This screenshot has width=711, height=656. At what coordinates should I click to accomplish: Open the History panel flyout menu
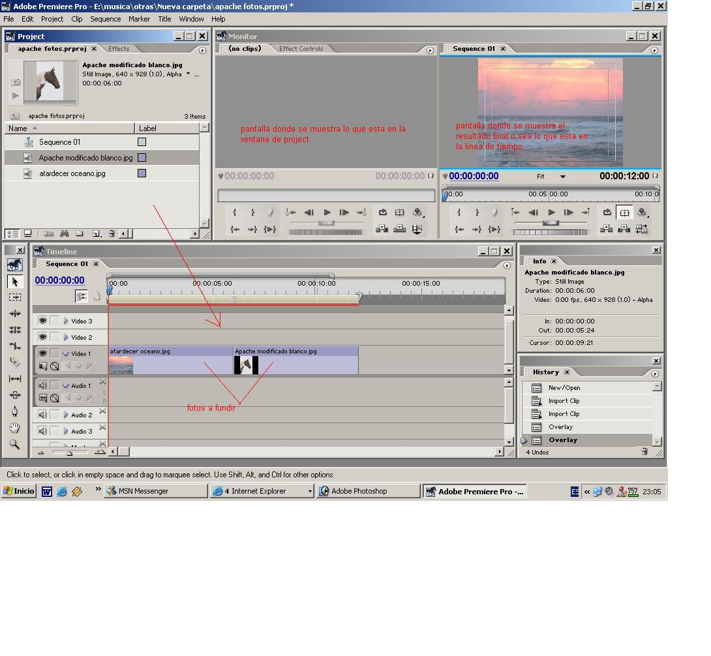655,374
